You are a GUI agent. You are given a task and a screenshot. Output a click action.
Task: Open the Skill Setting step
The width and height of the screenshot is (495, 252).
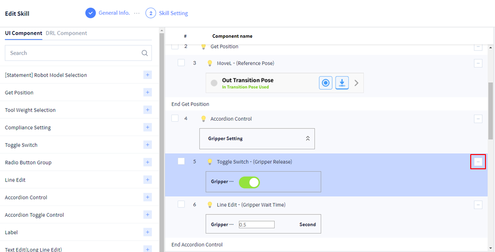click(167, 13)
